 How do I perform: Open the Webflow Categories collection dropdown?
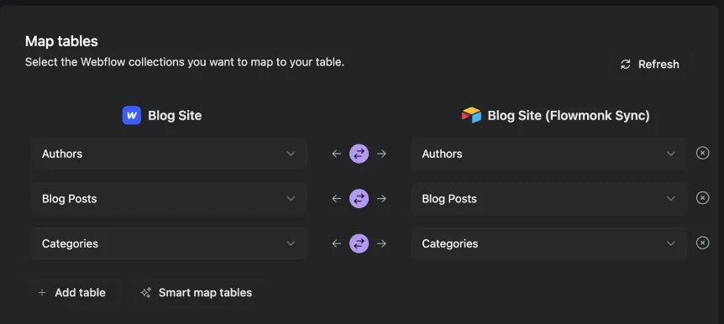pyautogui.click(x=169, y=243)
